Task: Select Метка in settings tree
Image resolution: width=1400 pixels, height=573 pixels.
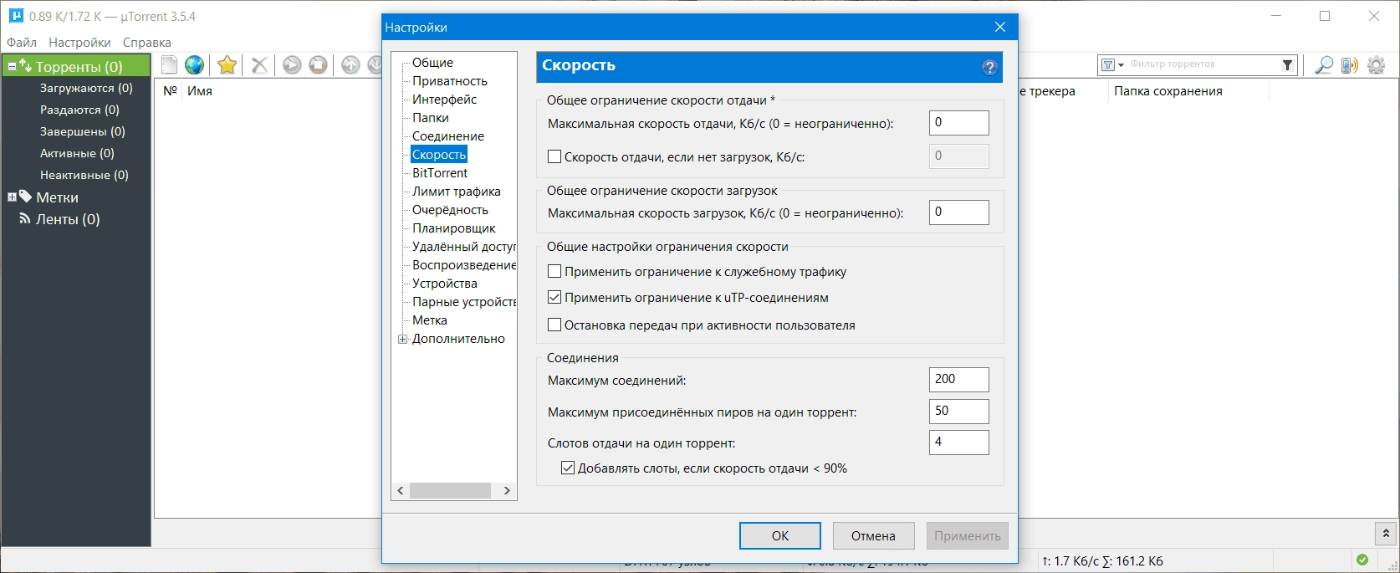Action: point(430,320)
